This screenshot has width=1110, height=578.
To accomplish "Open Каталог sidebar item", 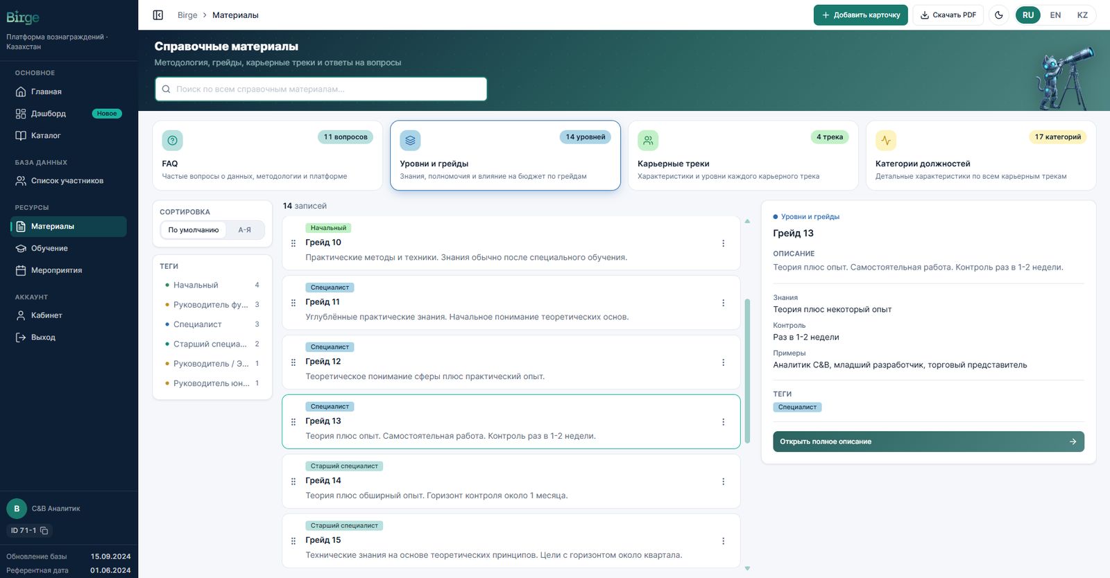I will 69,136.
